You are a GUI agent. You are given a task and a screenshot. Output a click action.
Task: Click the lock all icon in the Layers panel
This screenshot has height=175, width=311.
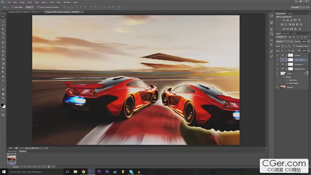[293, 51]
